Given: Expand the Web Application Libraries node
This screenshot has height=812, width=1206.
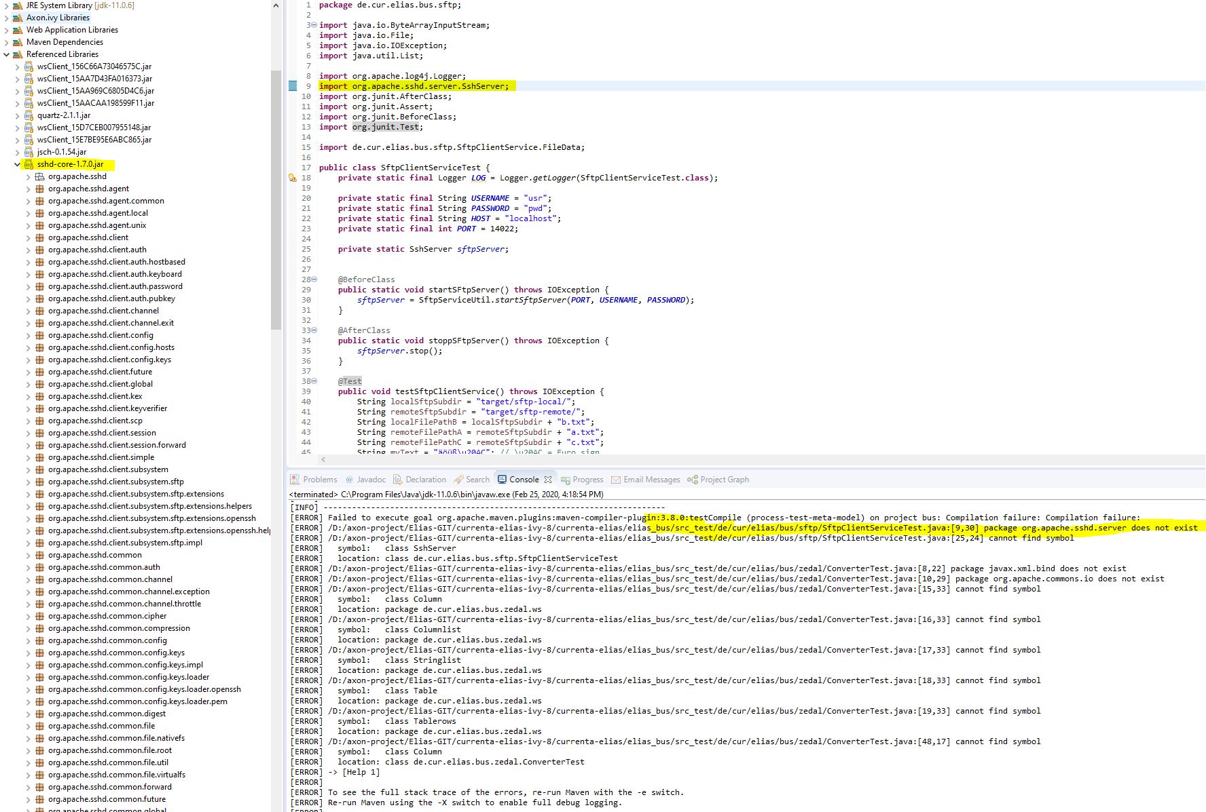Looking at the screenshot, I should pyautogui.click(x=7, y=30).
